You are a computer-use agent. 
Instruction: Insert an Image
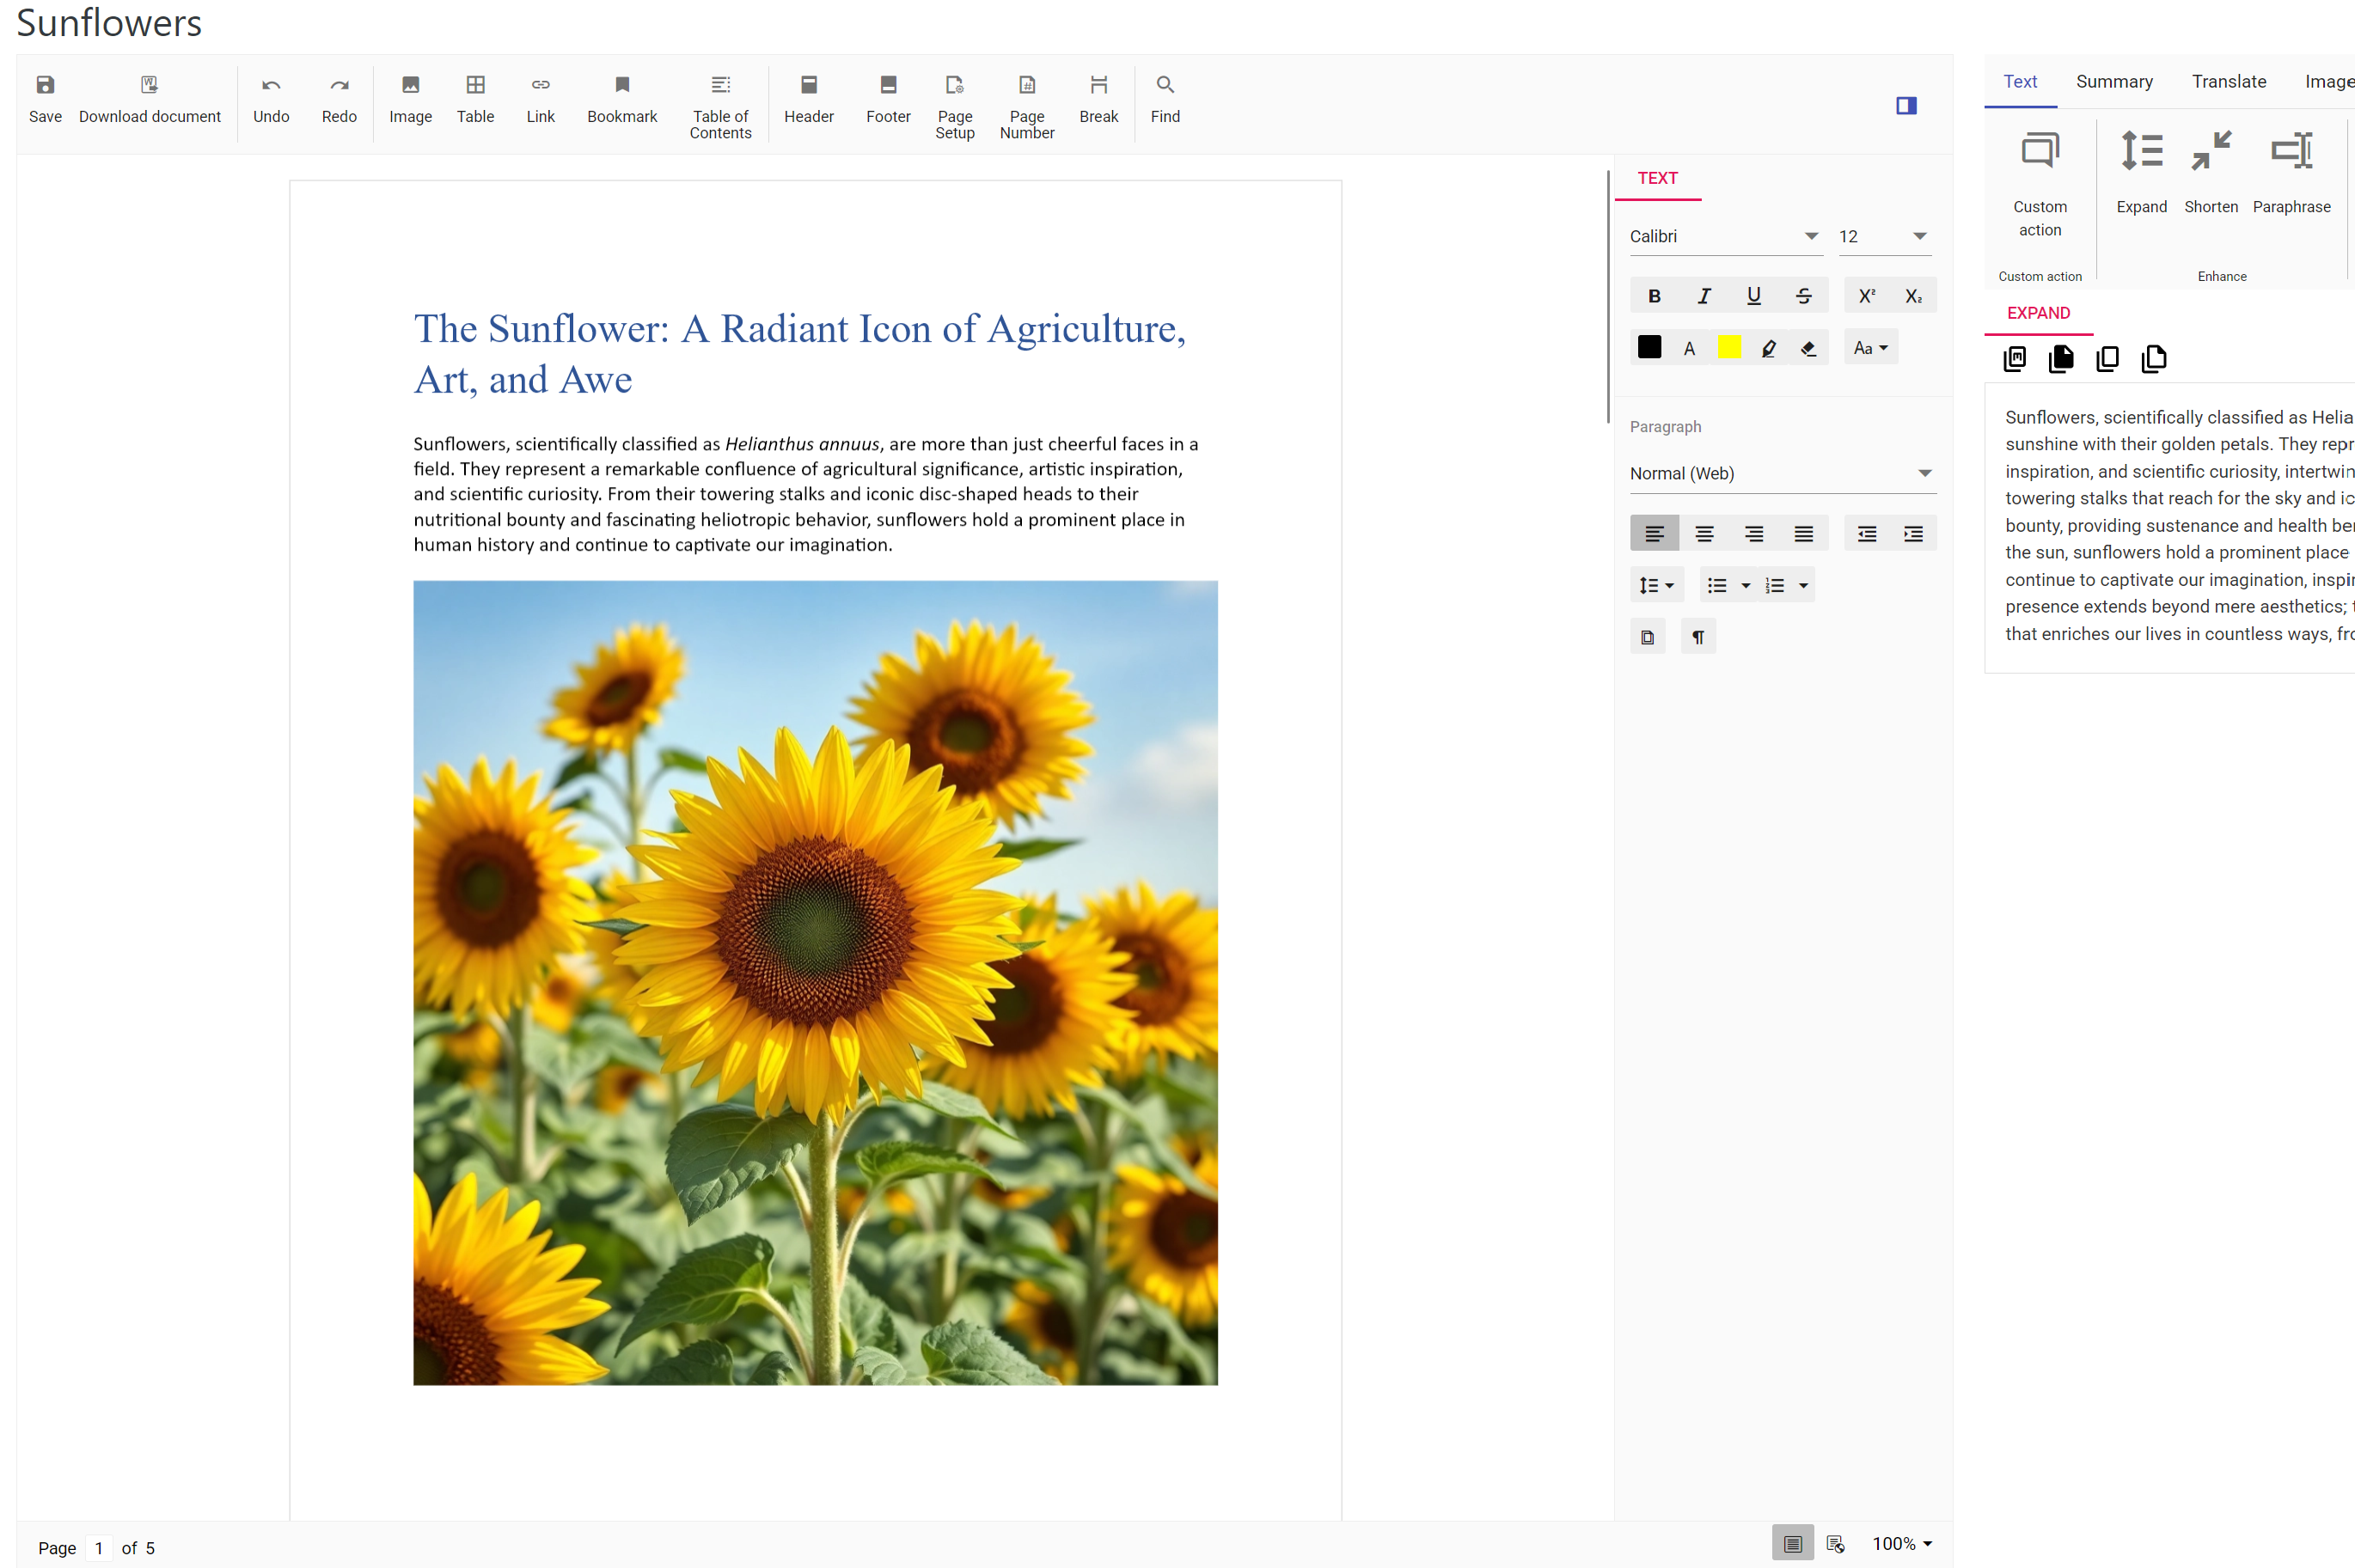pos(410,98)
